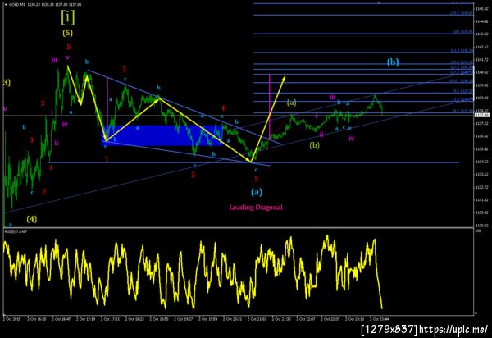Select the yellow (4) wave label

pos(32,219)
